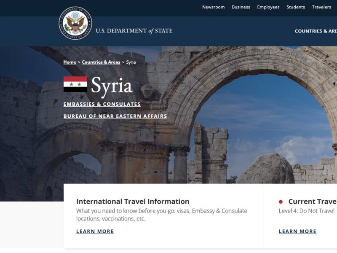
Task: Click the Syrian flag icon
Action: point(75,84)
